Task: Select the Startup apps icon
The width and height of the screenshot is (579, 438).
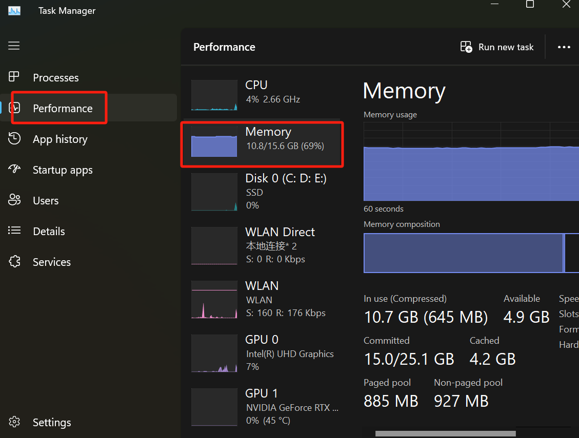Action: 14,170
